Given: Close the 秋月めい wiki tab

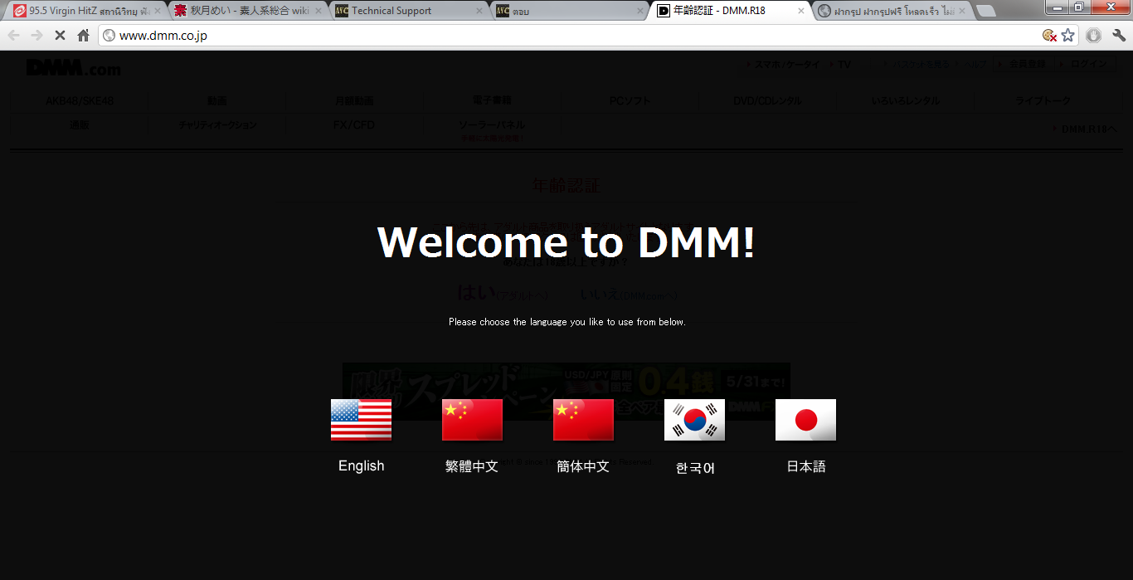Looking at the screenshot, I should pyautogui.click(x=319, y=11).
